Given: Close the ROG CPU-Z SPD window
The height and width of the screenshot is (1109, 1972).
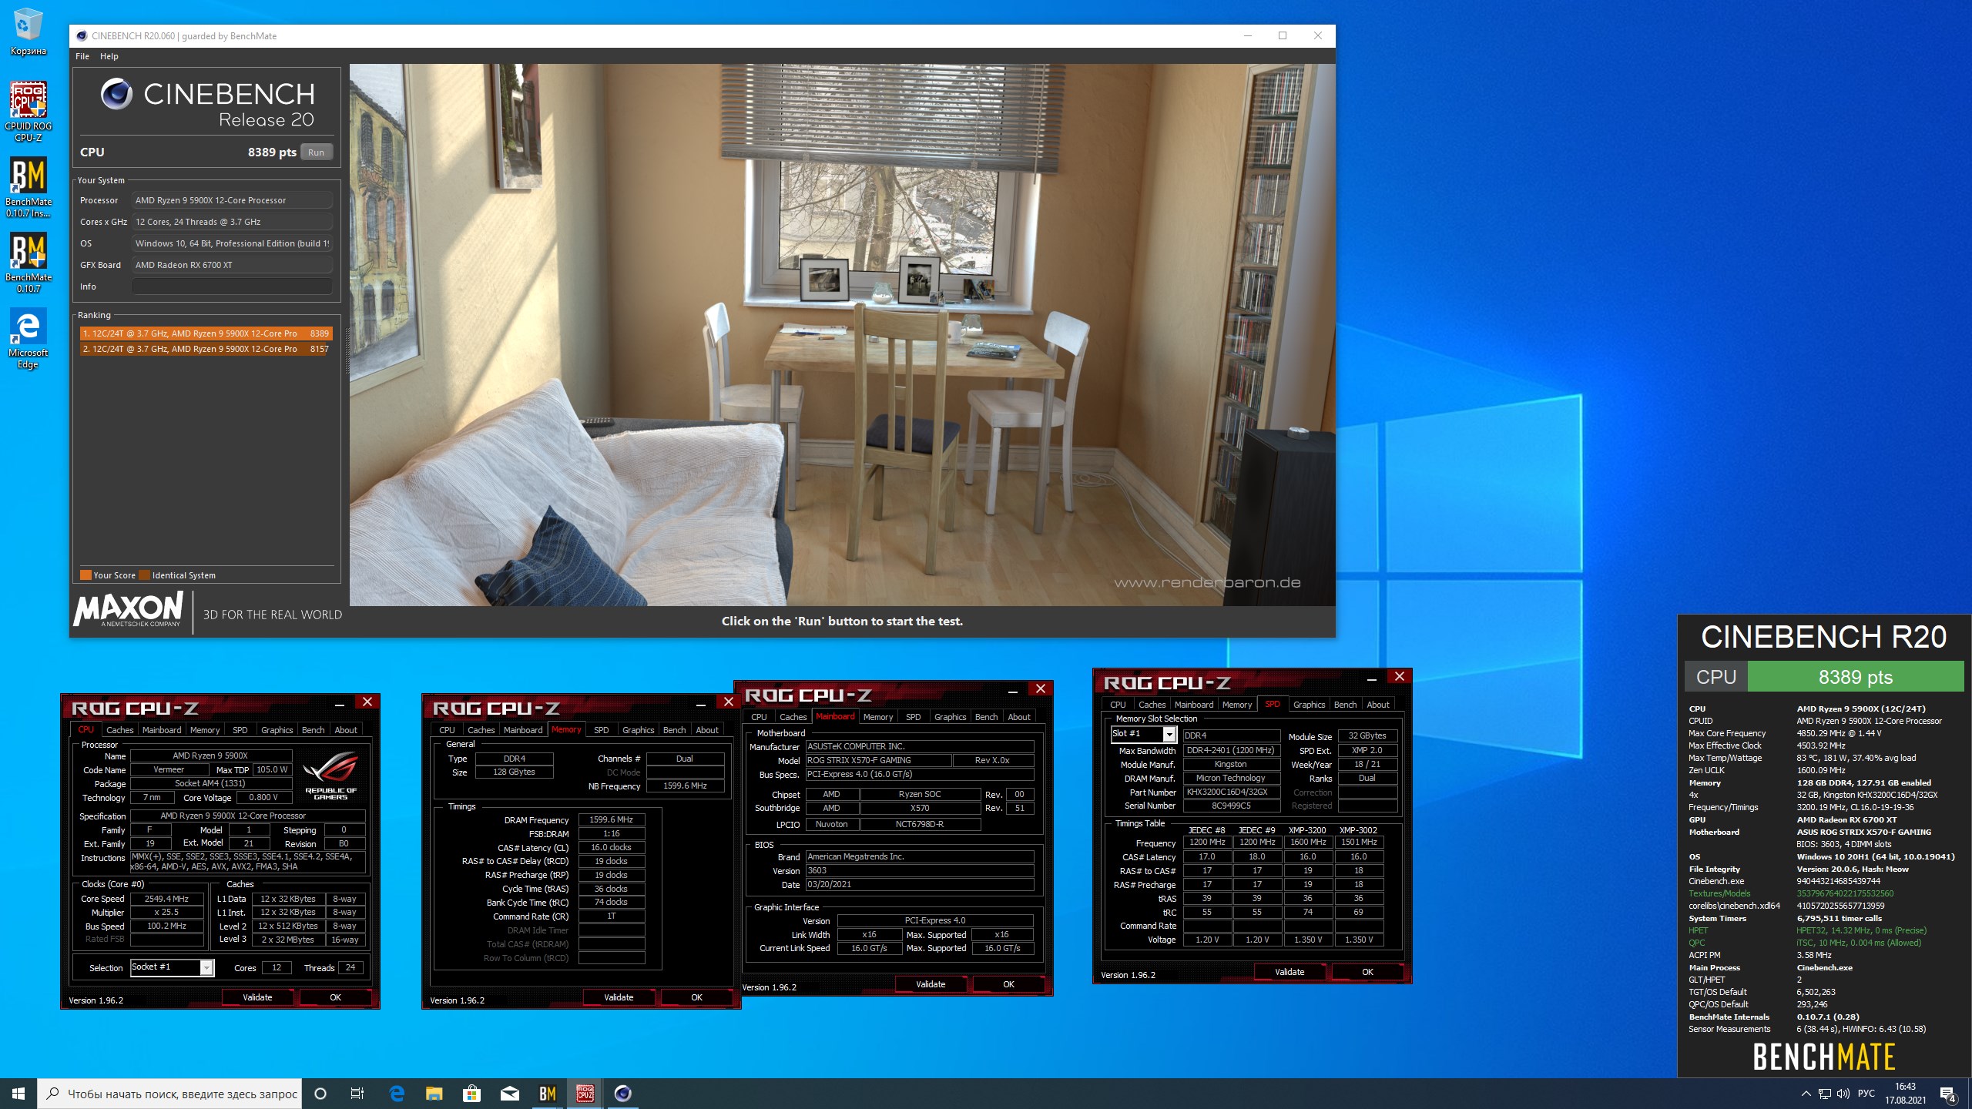Looking at the screenshot, I should tap(1400, 676).
